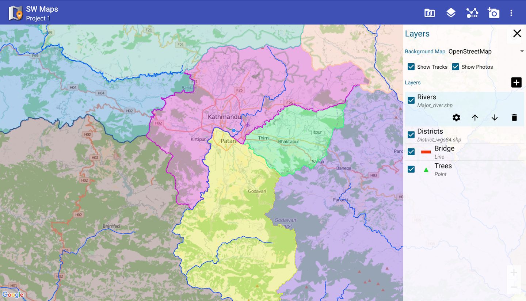This screenshot has height=301, width=526.
Task: Toggle the Show Tracks checkbox
Action: (x=411, y=66)
